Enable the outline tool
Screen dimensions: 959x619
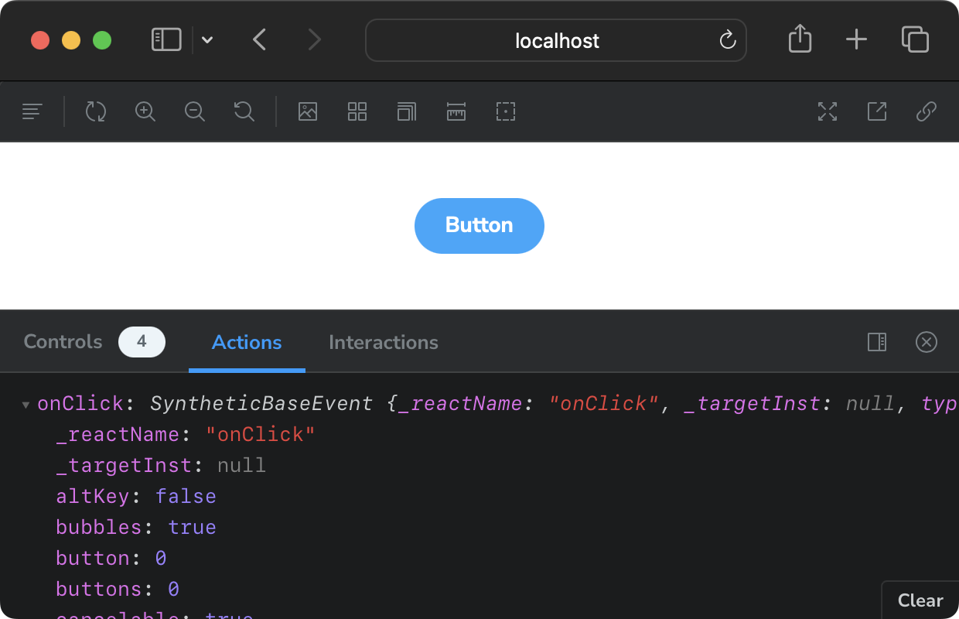click(505, 111)
